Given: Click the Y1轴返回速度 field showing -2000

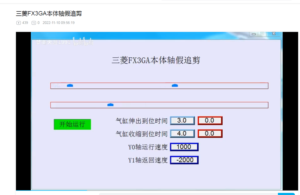Looking at the screenshot, I should [184, 160].
